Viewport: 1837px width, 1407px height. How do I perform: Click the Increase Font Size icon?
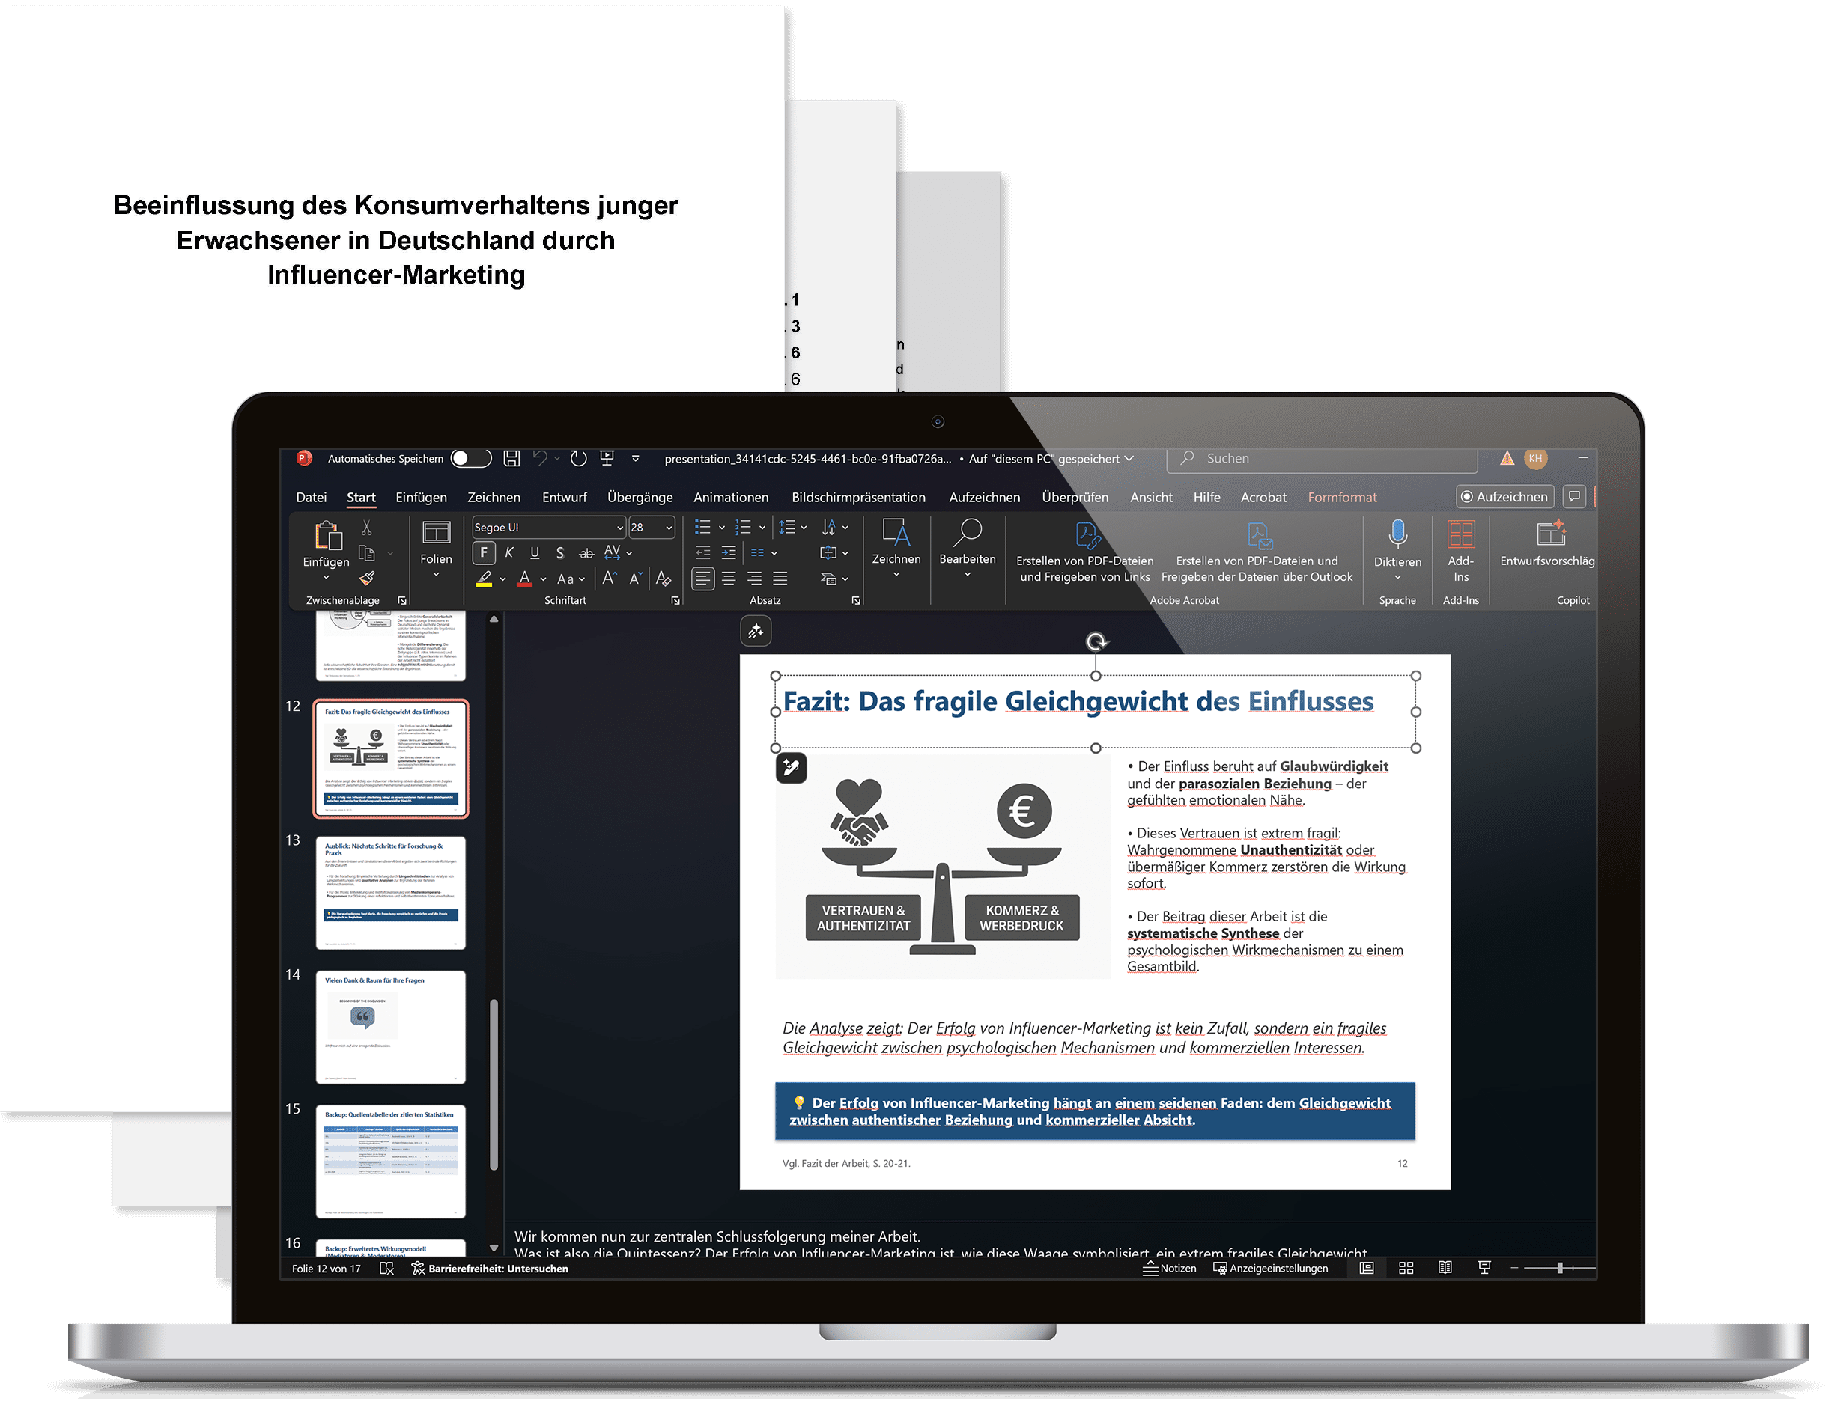click(610, 578)
